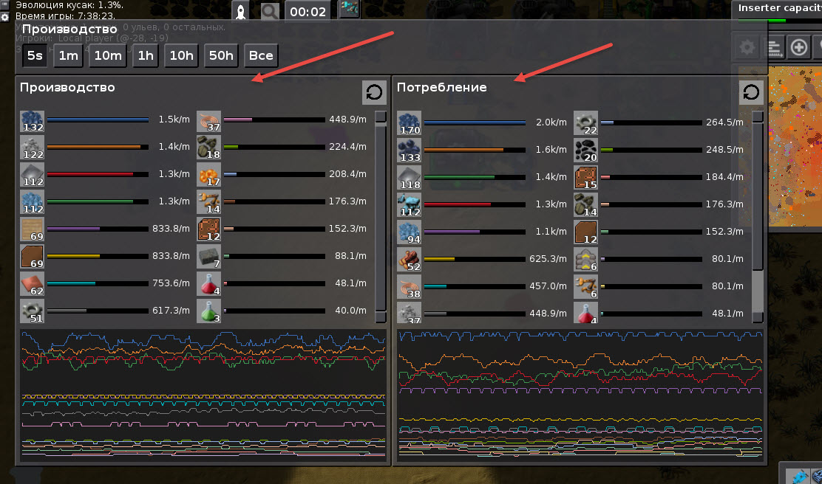Open the small gear icon in the top-left corner
822x484 pixels.
4,17
